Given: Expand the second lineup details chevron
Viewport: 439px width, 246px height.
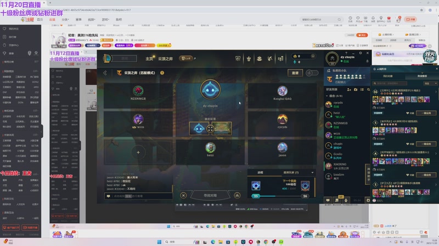Looking at the screenshot, I should tap(436, 122).
